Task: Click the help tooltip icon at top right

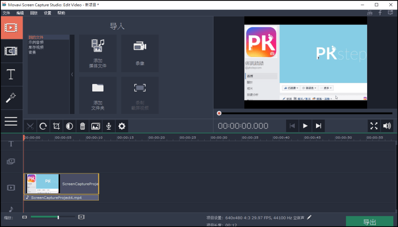Action: pyautogui.click(x=391, y=13)
